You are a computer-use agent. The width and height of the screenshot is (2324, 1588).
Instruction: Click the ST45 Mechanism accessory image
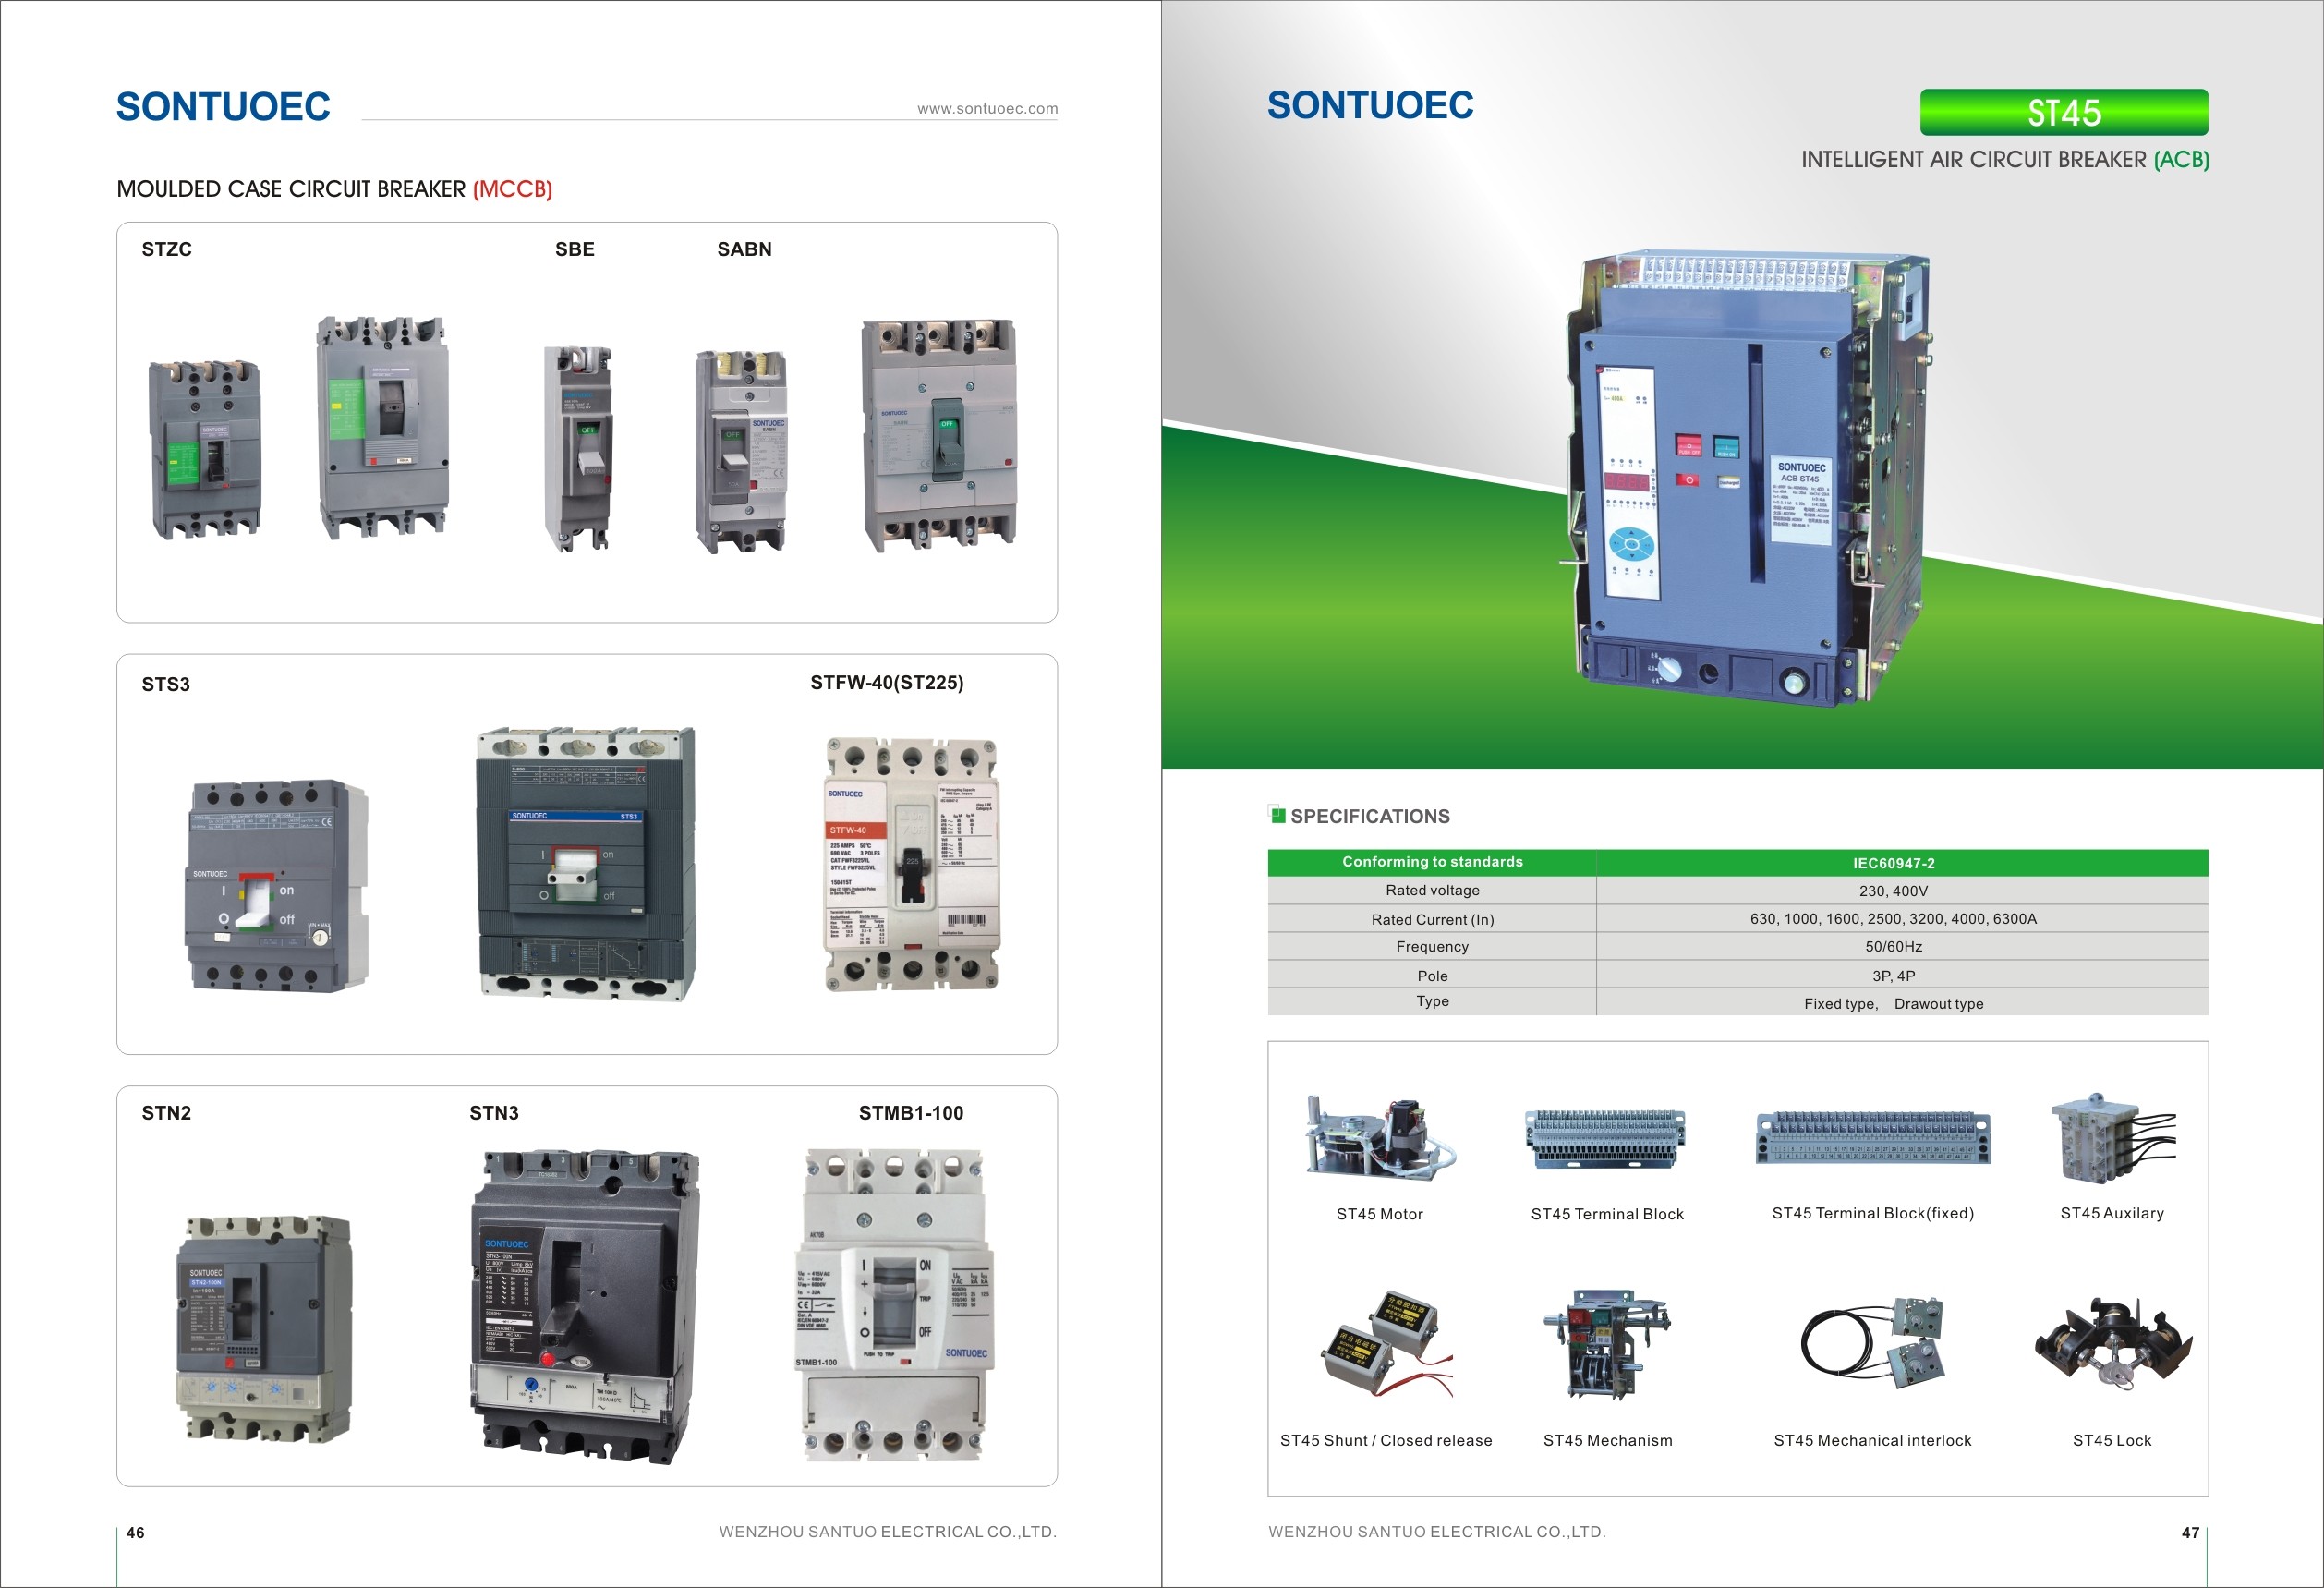1607,1344
